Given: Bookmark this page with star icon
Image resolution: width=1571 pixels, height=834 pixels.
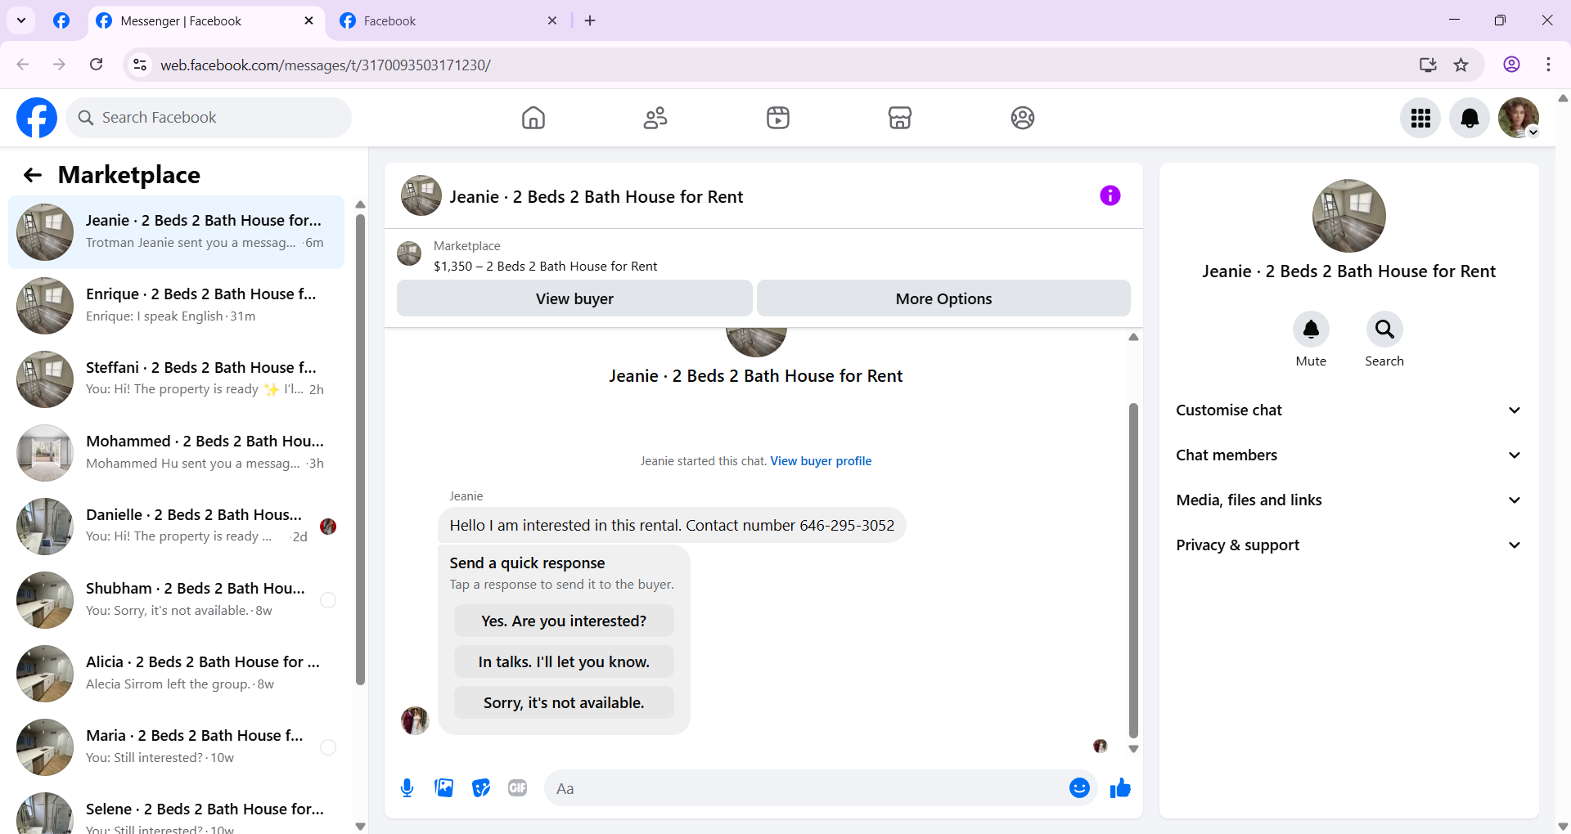Looking at the screenshot, I should pyautogui.click(x=1461, y=65).
